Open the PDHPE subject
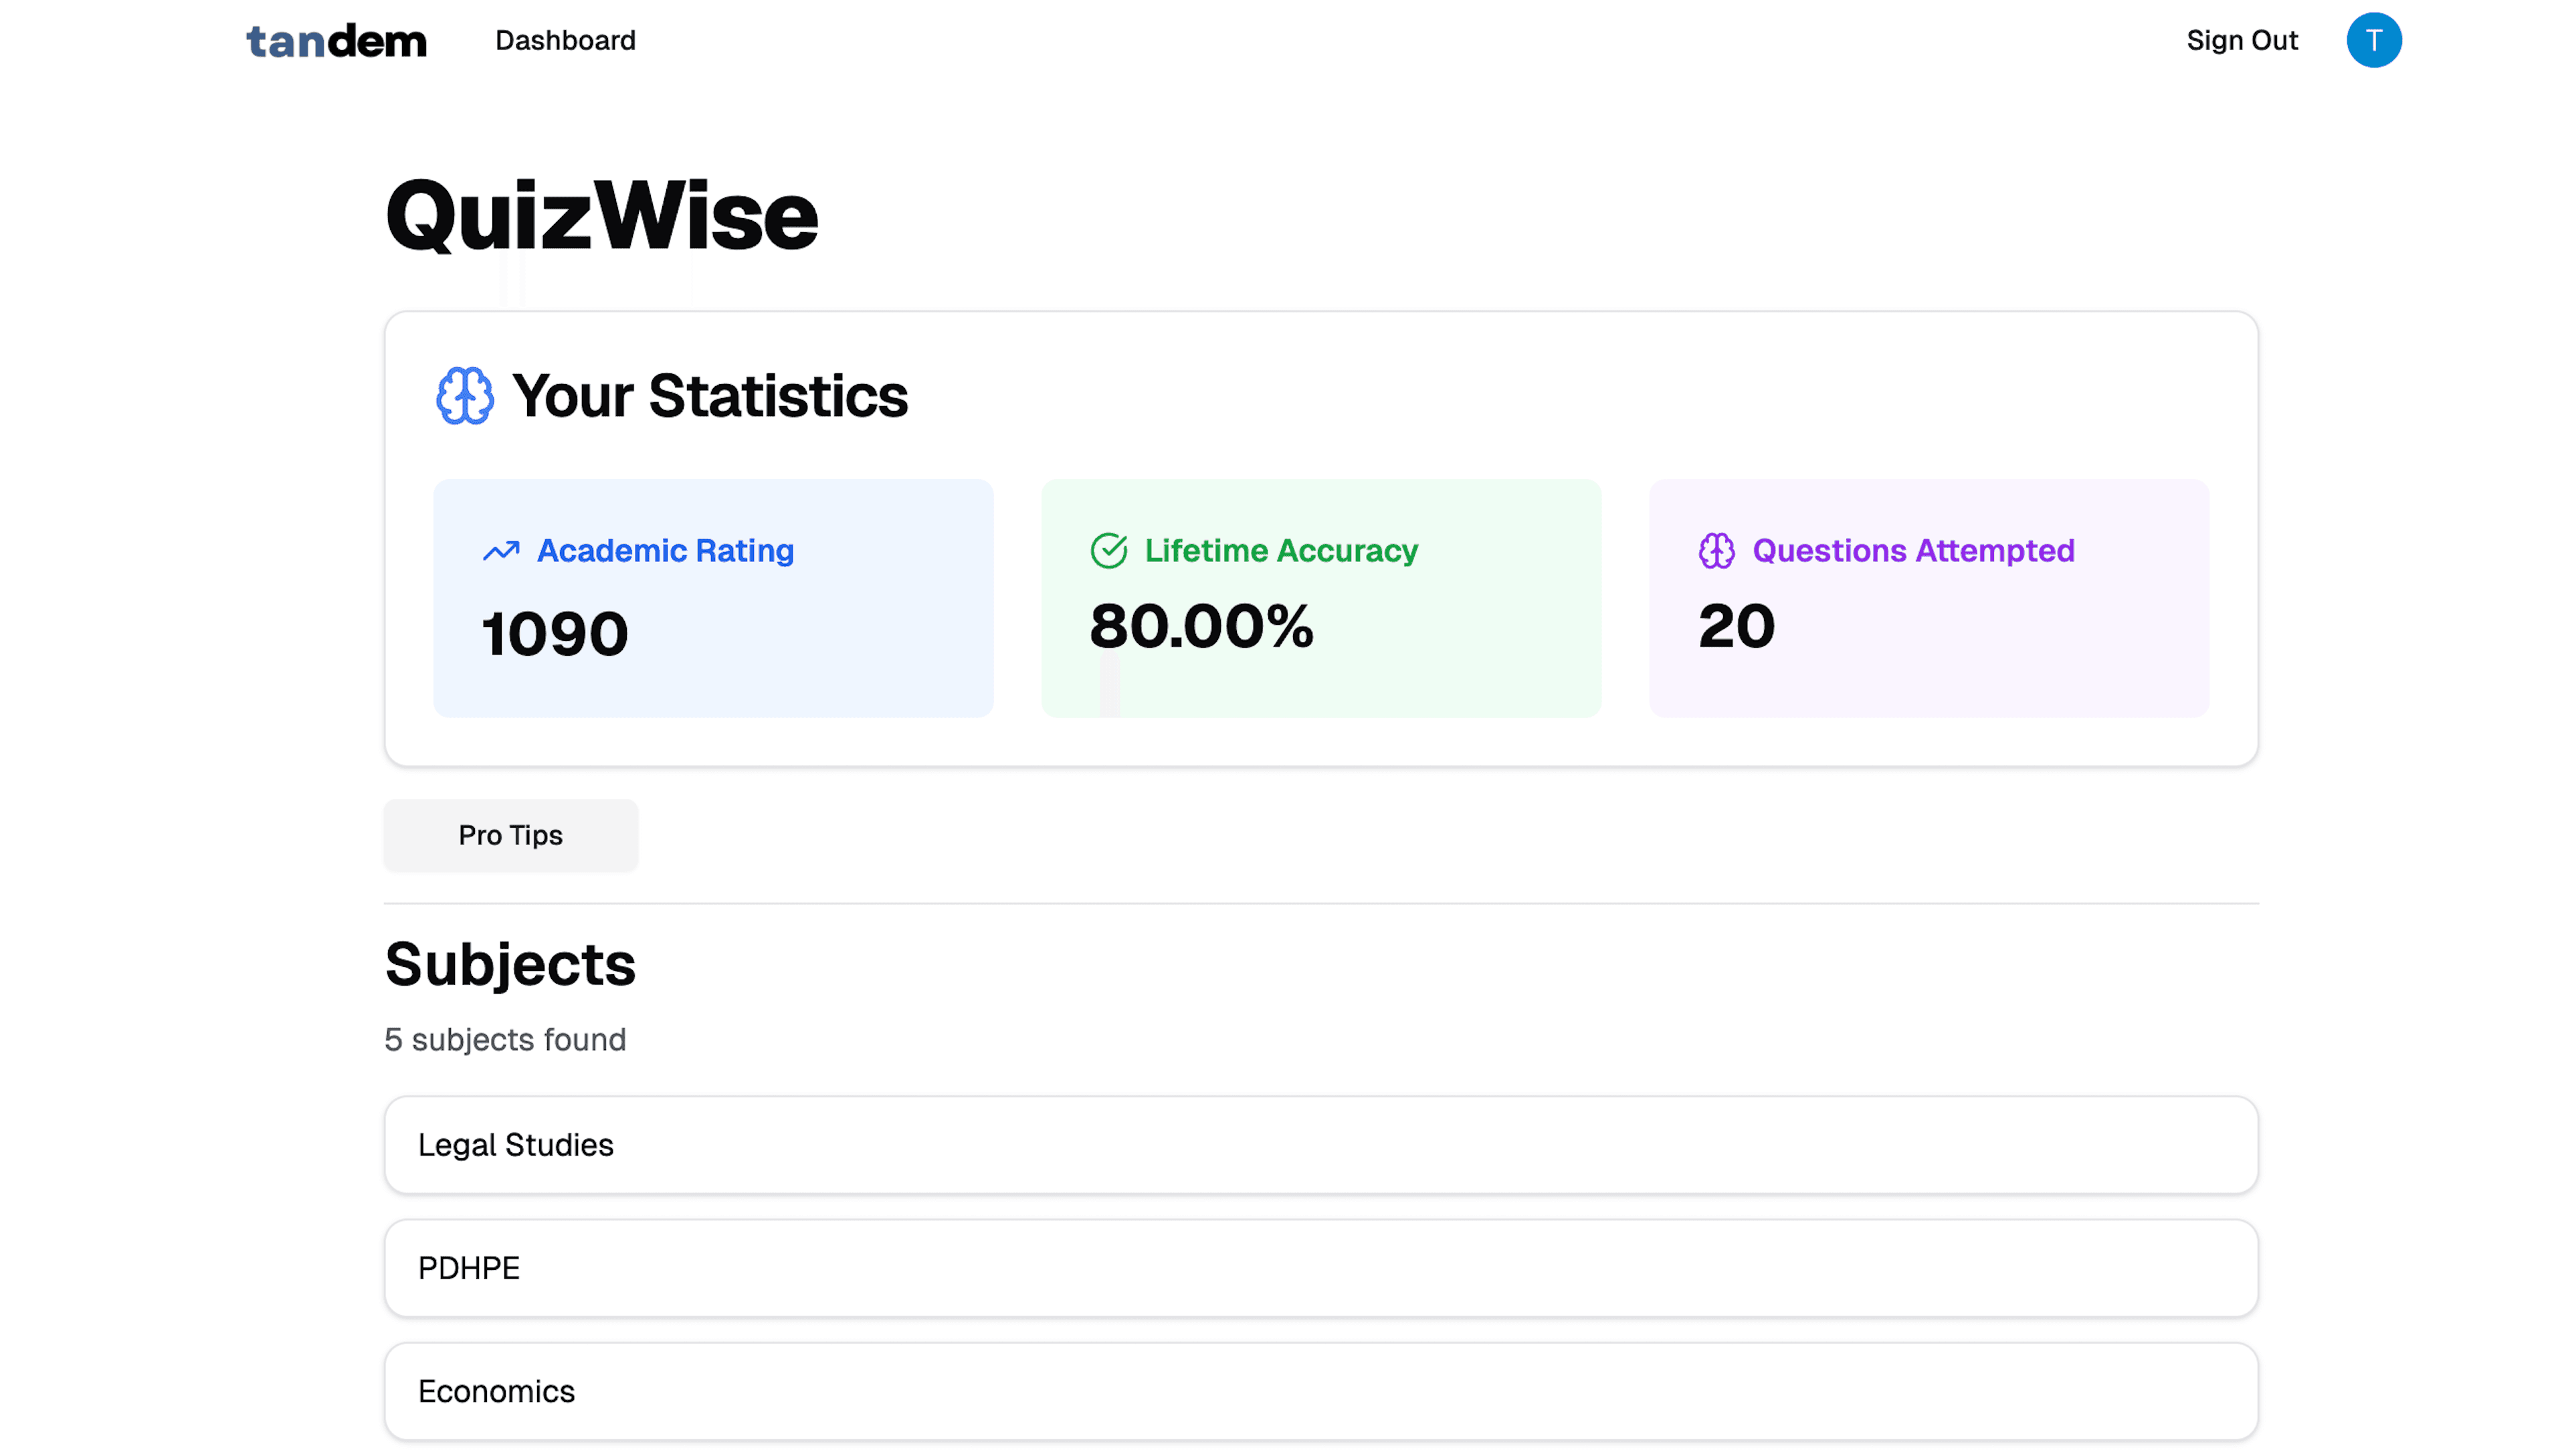The image size is (2562, 1456). (1320, 1268)
